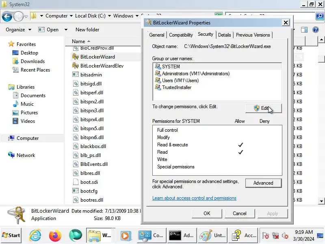Click Cancel in Properties dialog
The height and width of the screenshot is (244, 325).
tap(239, 213)
